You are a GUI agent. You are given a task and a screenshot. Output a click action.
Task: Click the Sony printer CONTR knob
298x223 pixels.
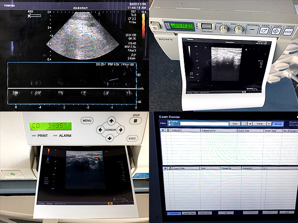[223, 28]
